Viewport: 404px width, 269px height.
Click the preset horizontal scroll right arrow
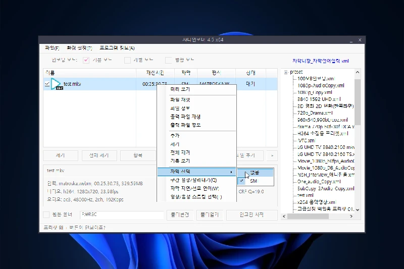(x=351, y=216)
